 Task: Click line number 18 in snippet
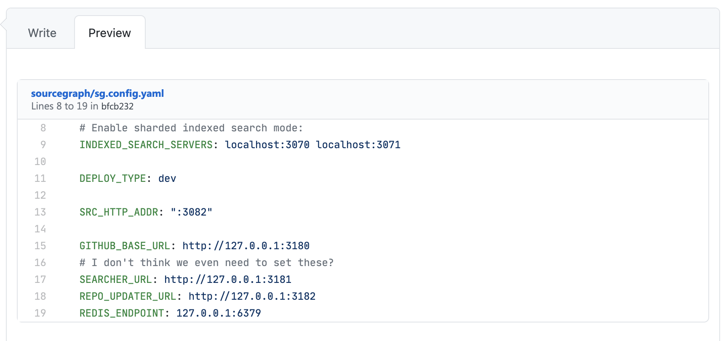point(40,296)
